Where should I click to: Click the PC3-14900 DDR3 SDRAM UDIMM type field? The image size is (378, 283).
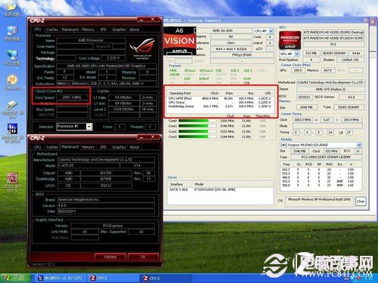(327, 157)
